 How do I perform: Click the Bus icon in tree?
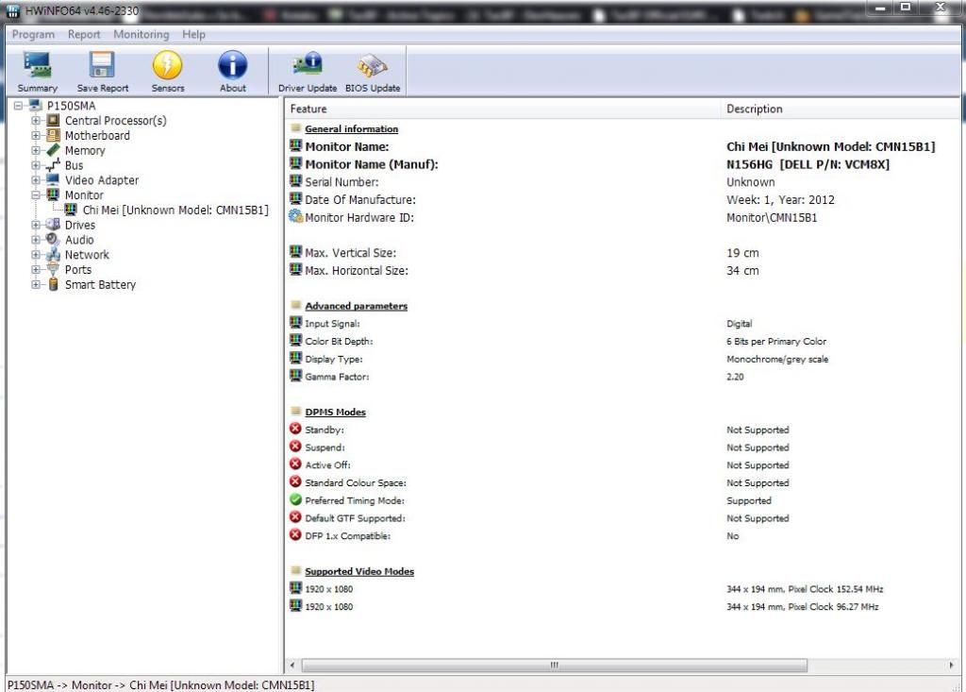(54, 164)
